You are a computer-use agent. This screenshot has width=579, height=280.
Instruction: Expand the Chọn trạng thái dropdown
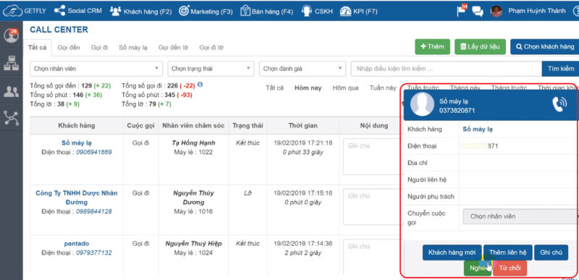(x=211, y=69)
